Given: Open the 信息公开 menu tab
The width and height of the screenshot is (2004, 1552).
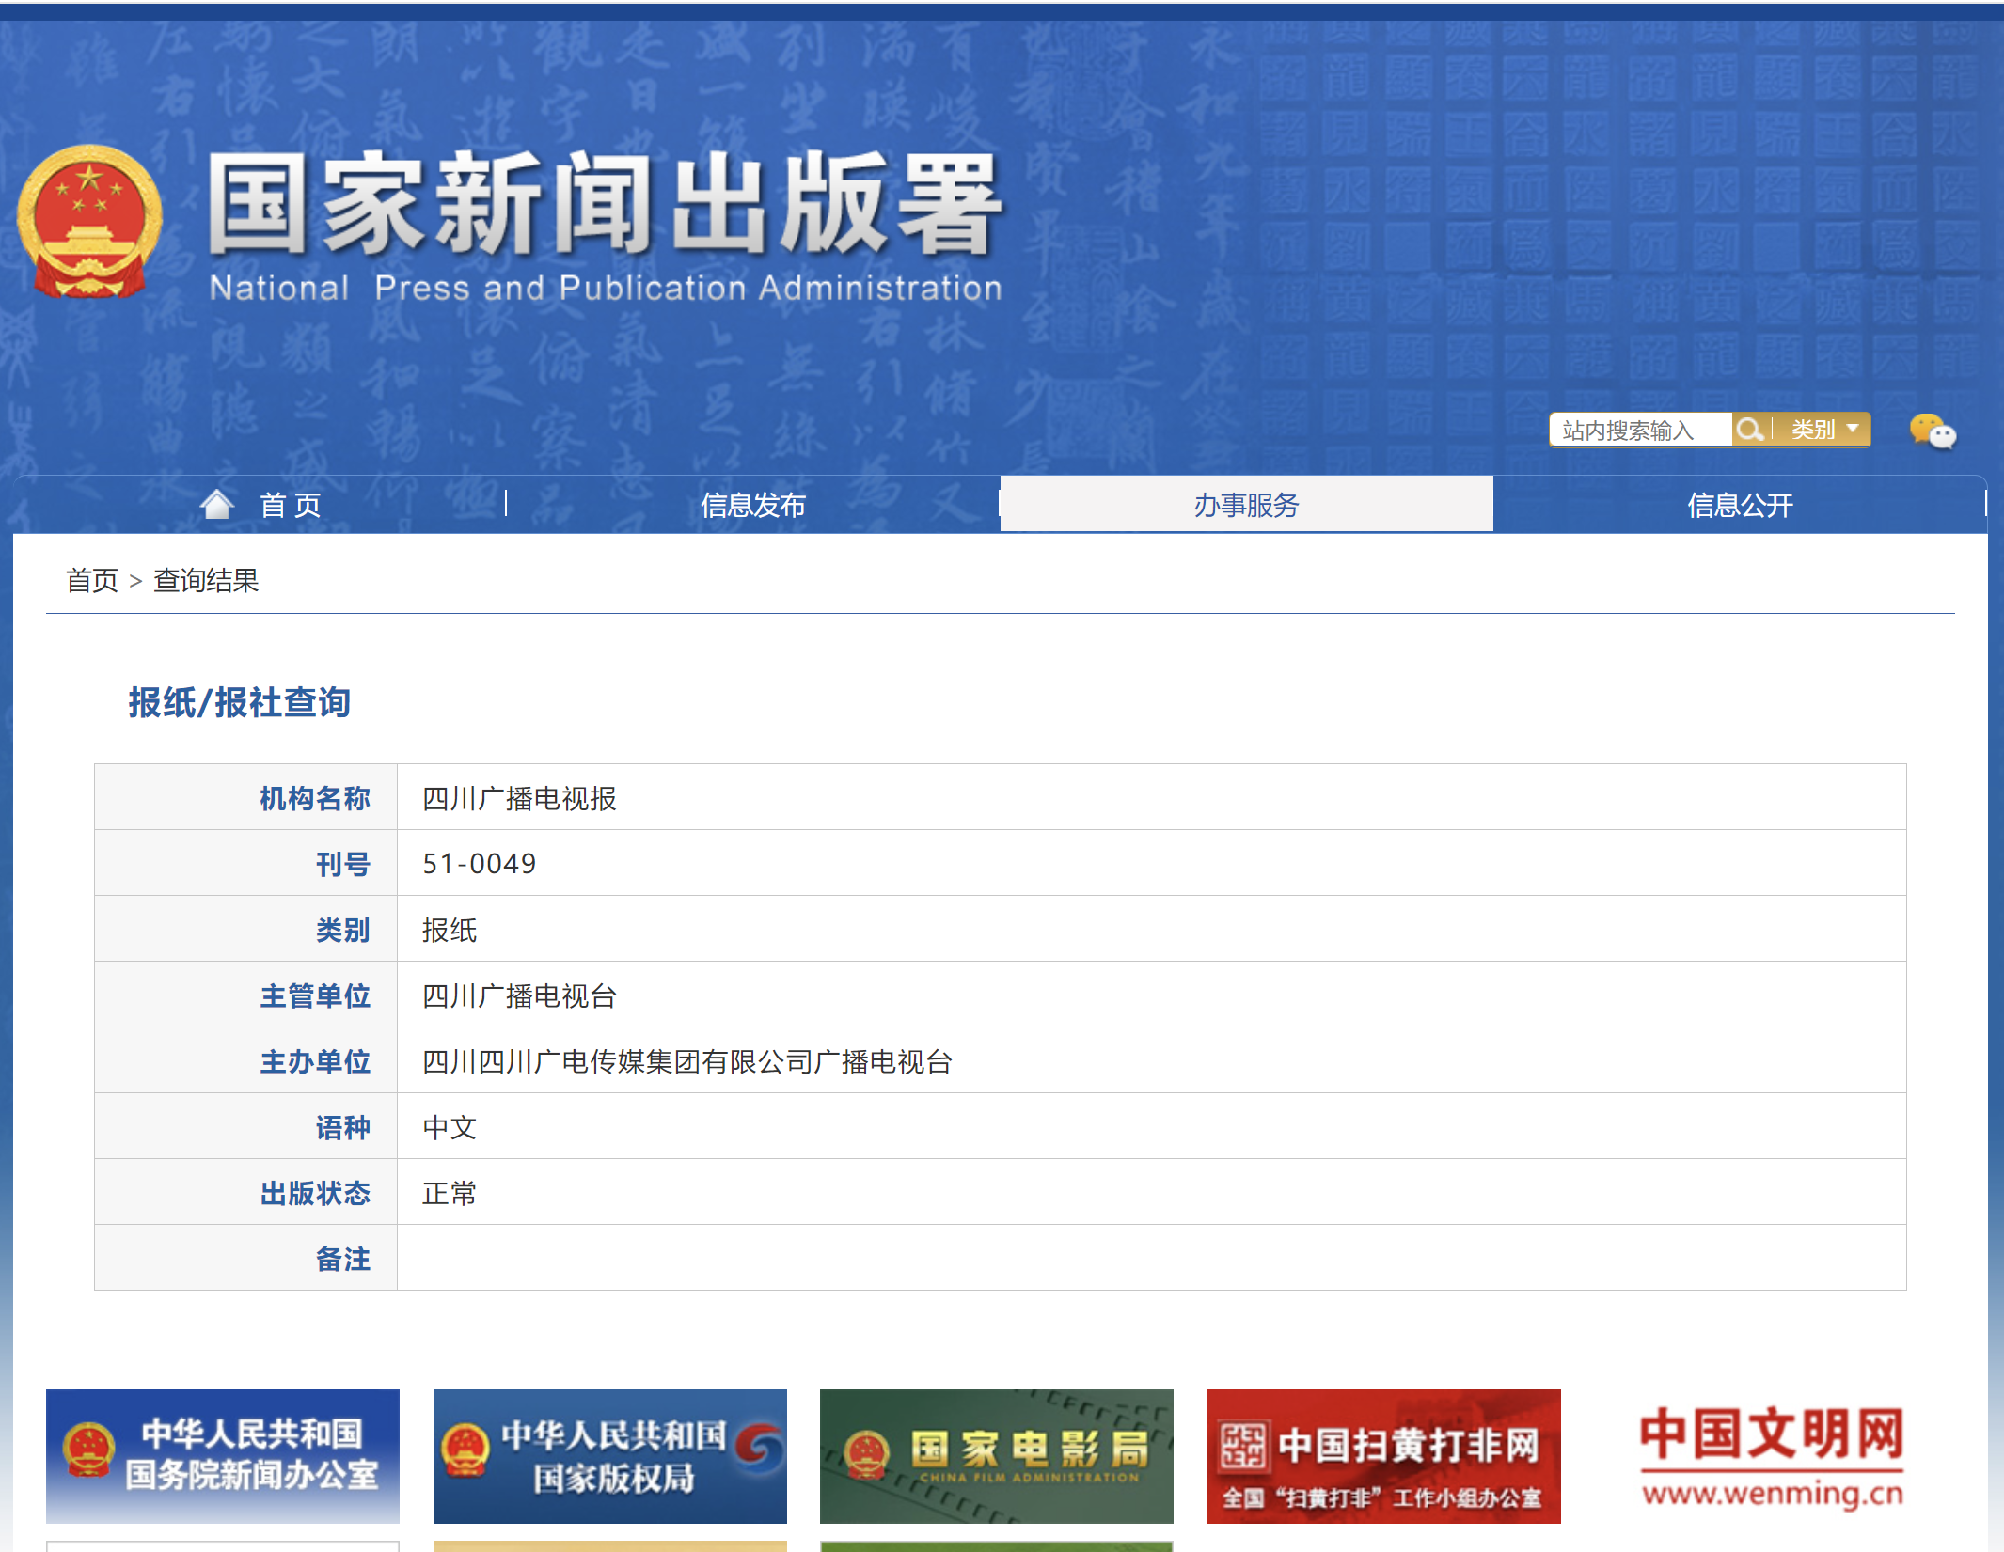Looking at the screenshot, I should point(1740,505).
